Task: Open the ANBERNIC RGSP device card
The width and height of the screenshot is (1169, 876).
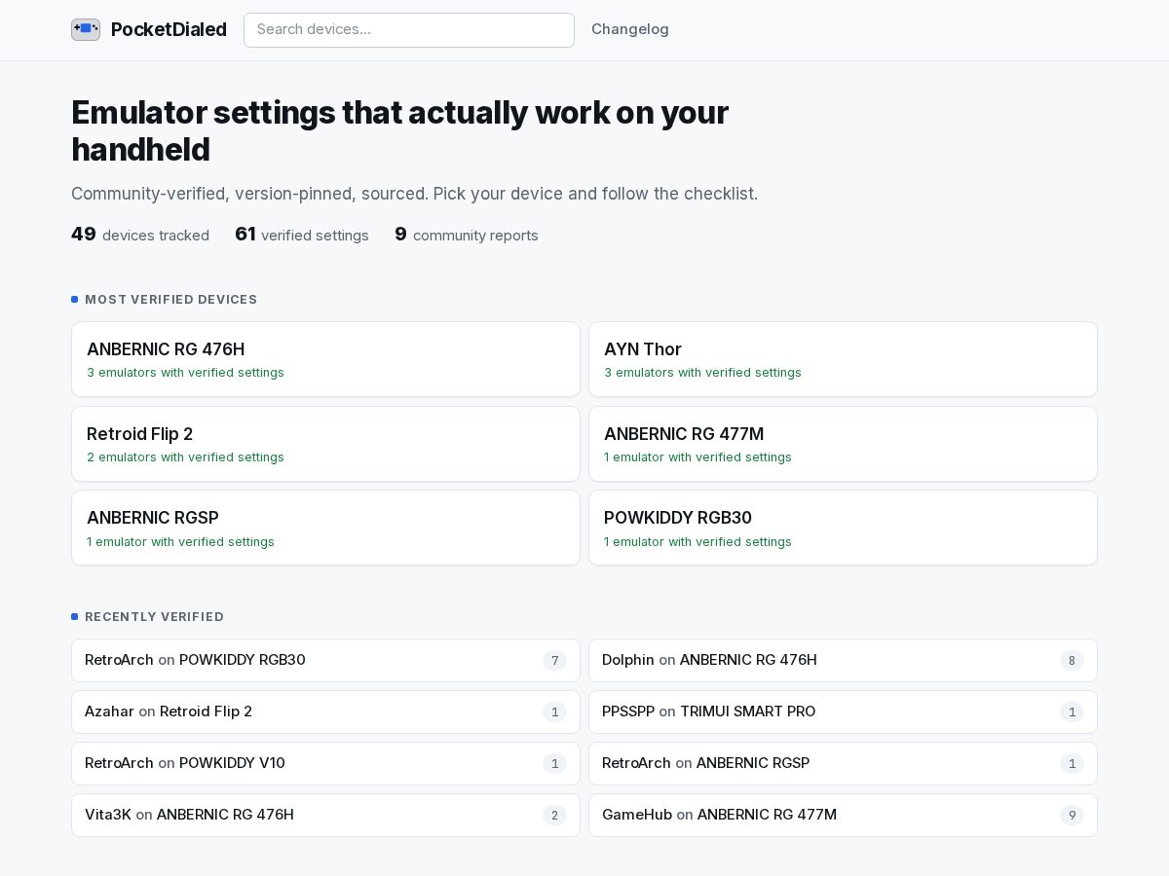Action: coord(325,528)
